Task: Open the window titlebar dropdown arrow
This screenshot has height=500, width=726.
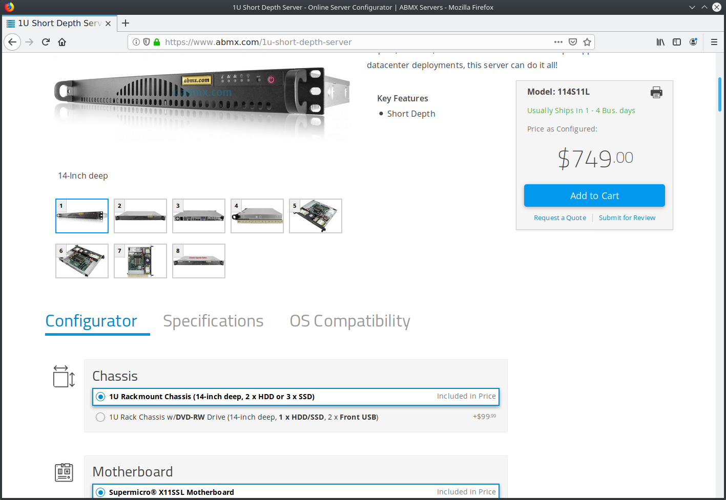Action: click(x=692, y=7)
